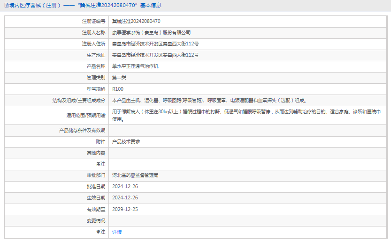The image size is (391, 241).
Task: Open the 详情 link in the 注 row
Action: pyautogui.click(x=117, y=232)
